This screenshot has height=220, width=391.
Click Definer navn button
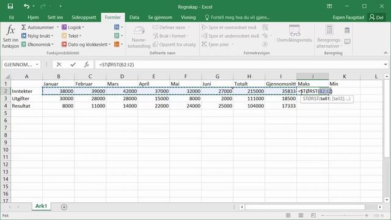point(172,27)
